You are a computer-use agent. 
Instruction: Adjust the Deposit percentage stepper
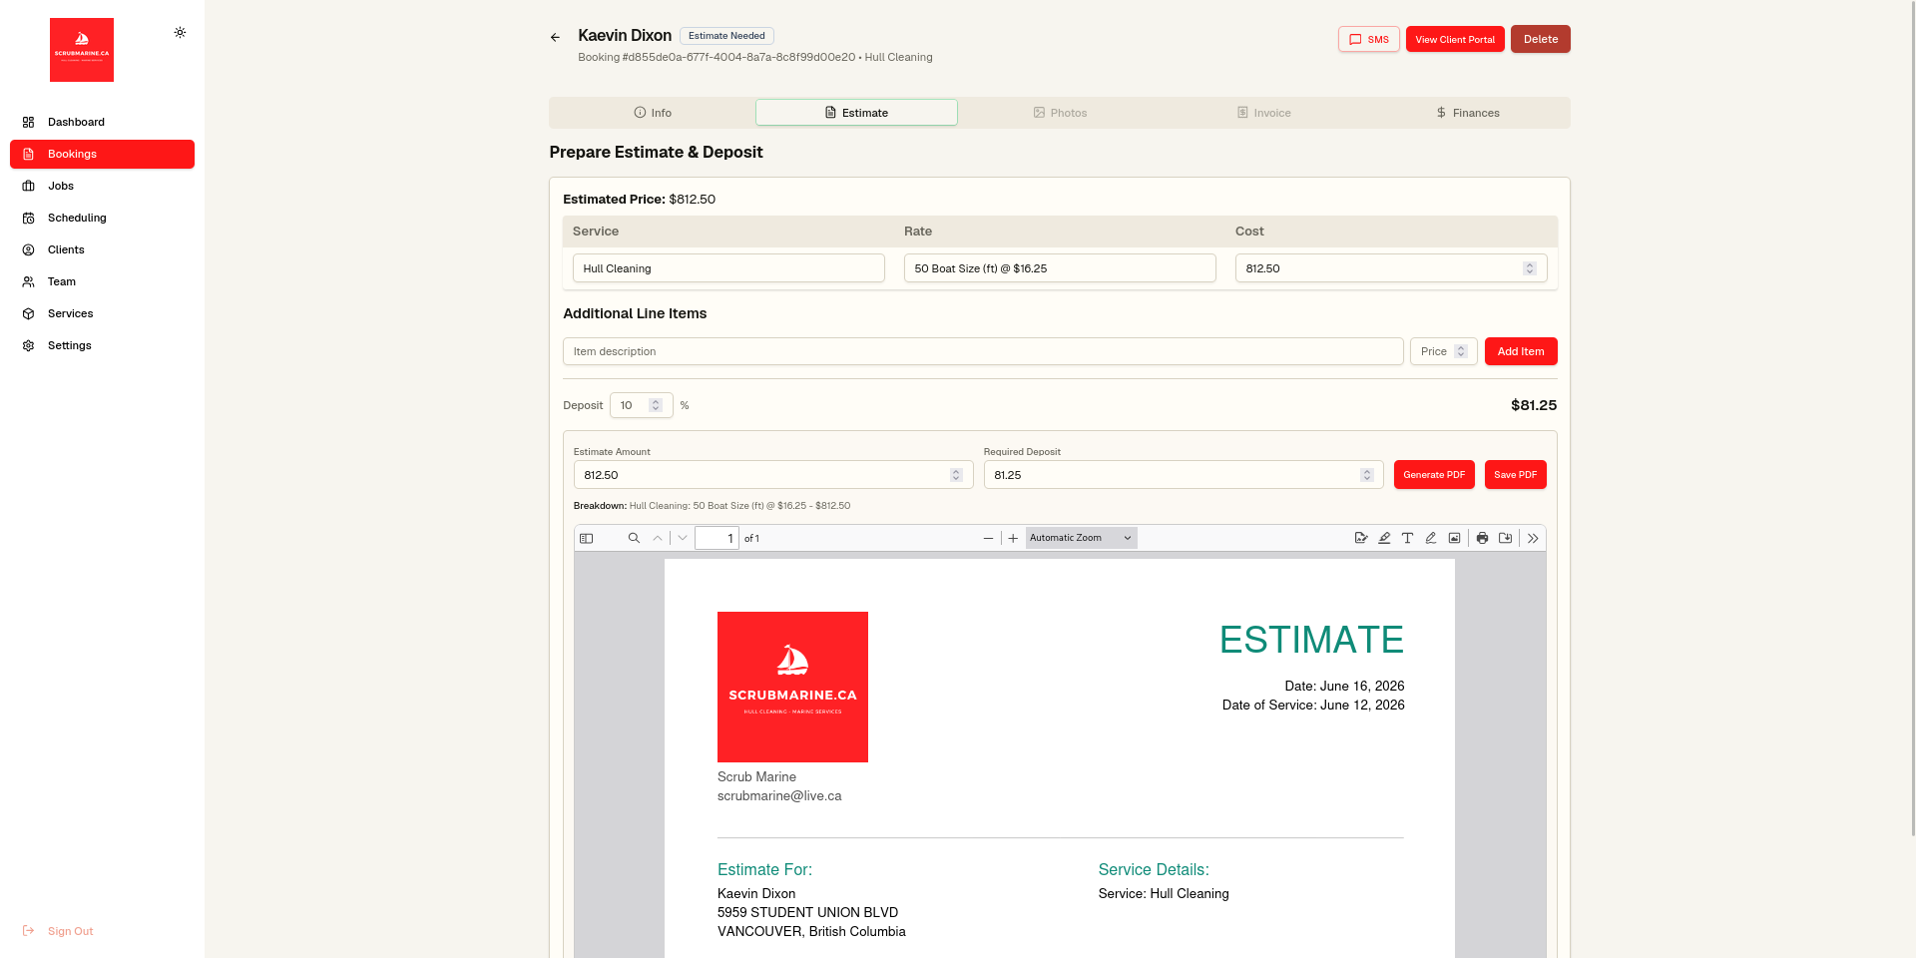coord(656,405)
